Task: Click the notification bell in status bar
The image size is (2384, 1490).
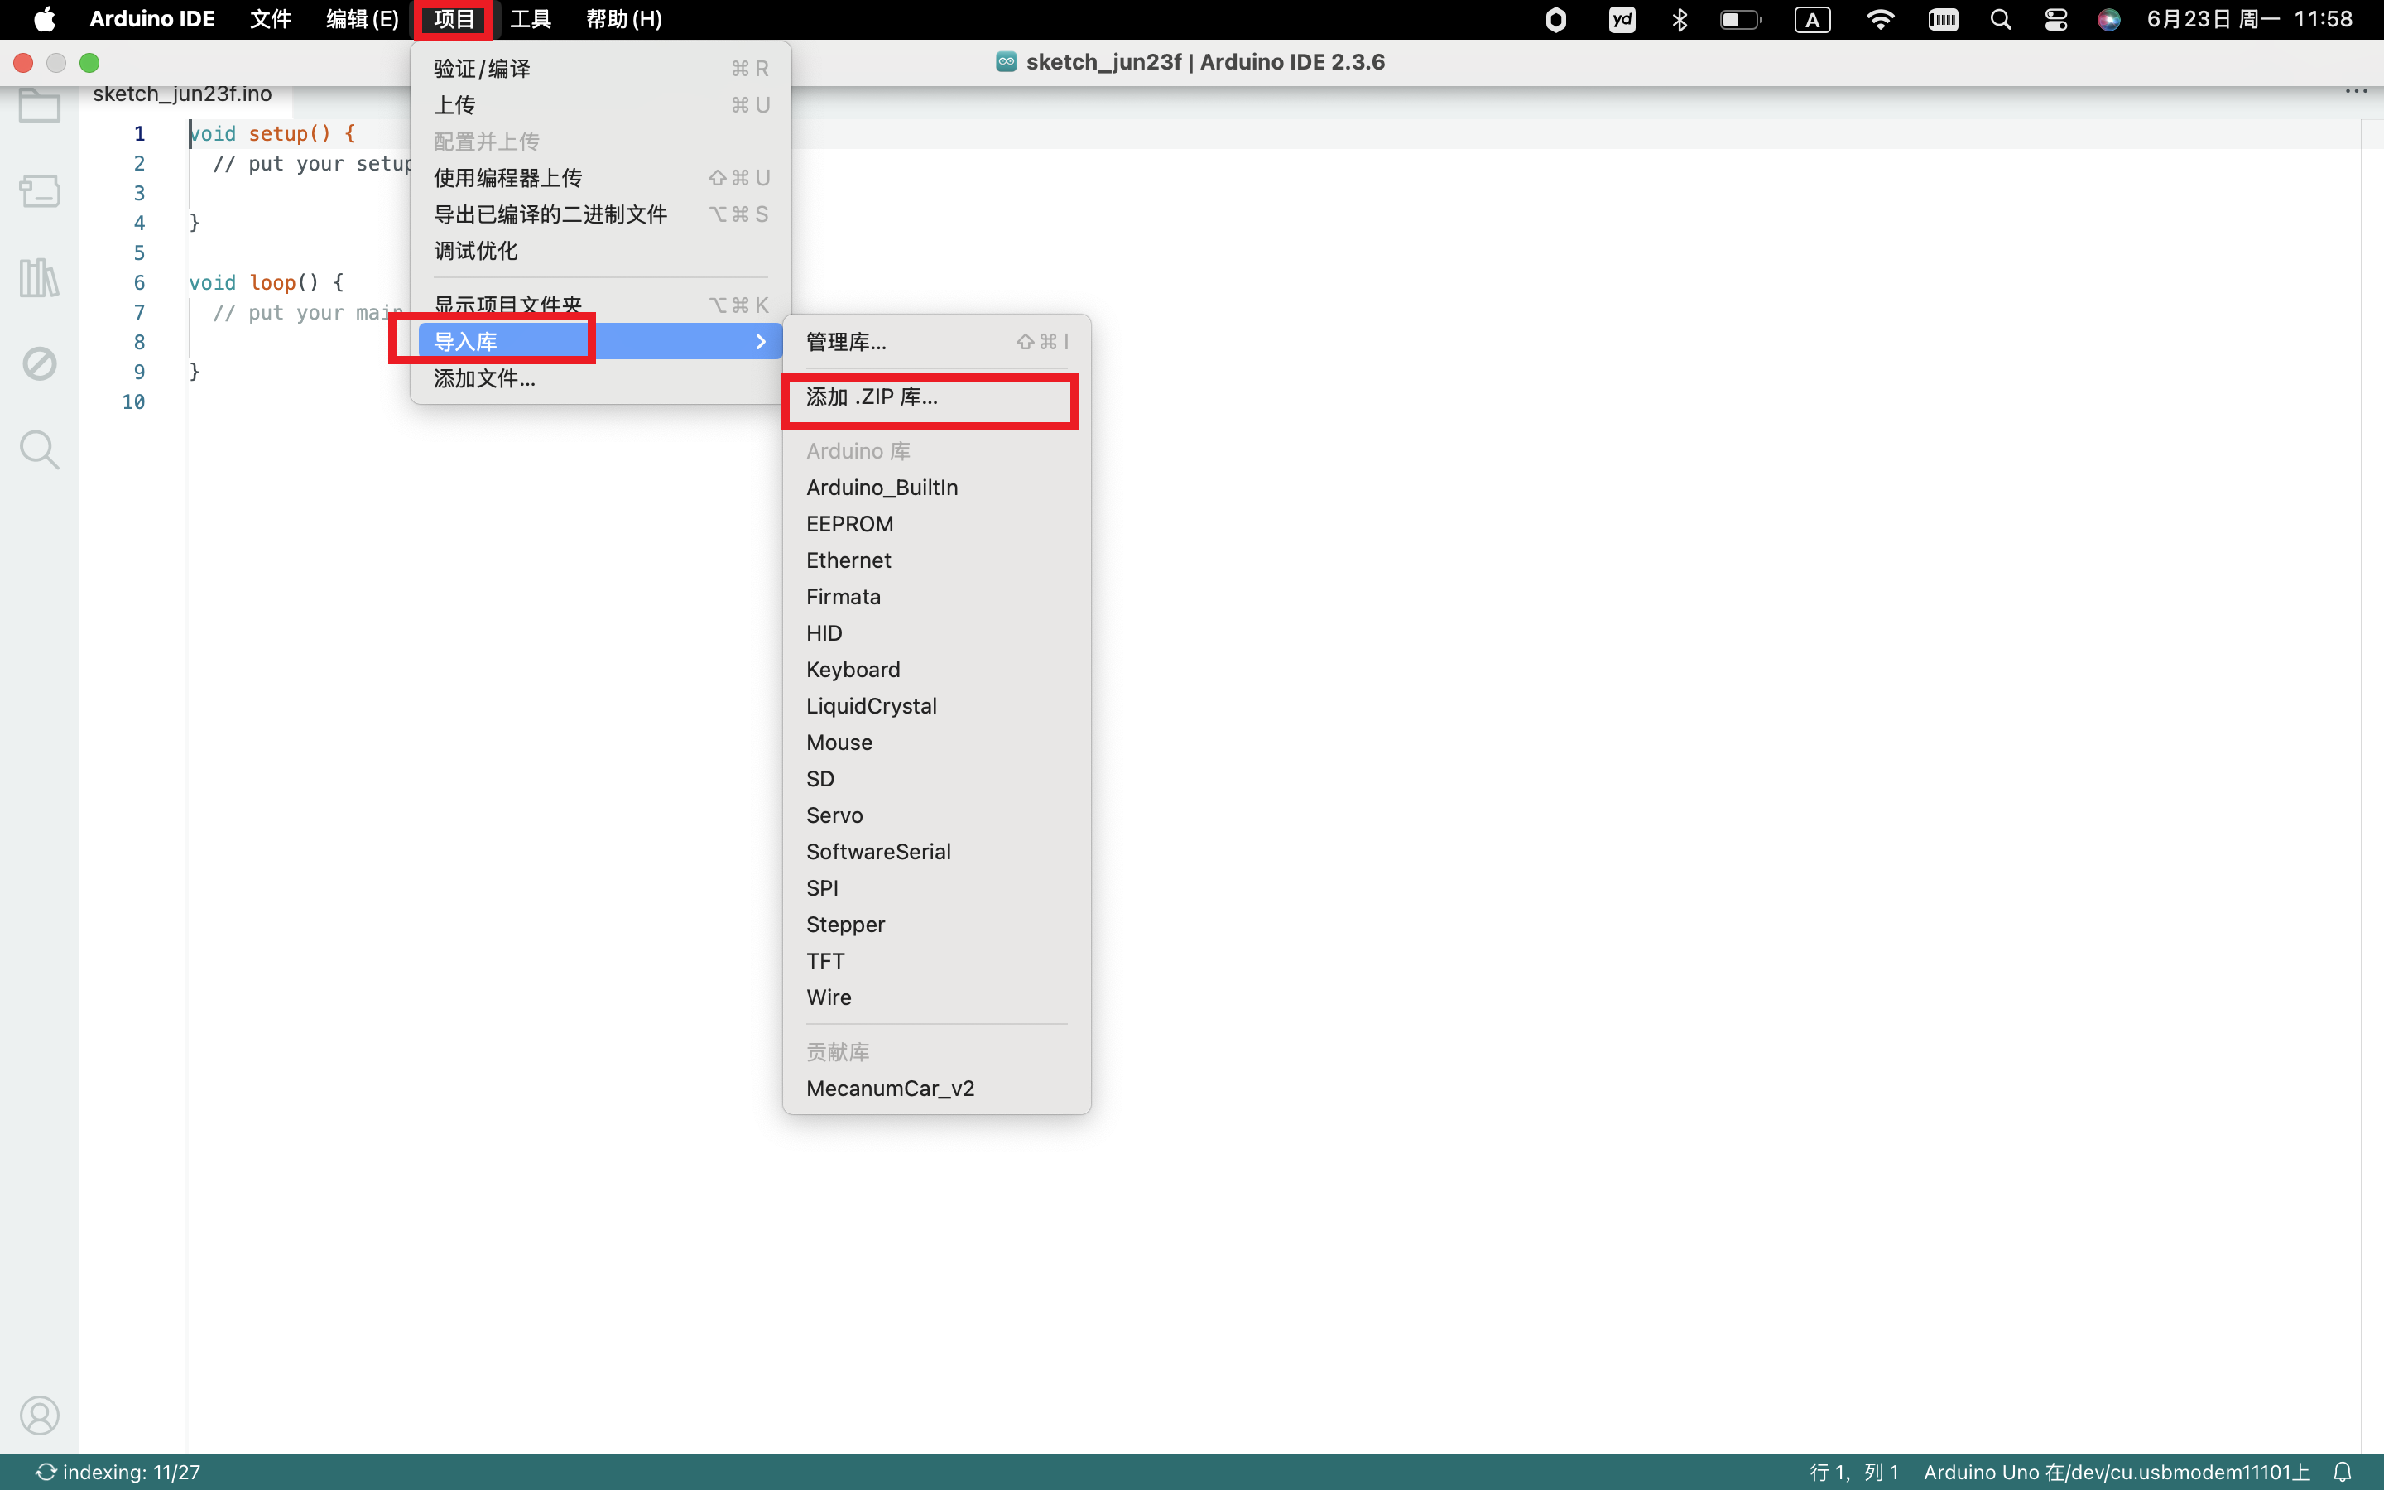Action: (2343, 1473)
